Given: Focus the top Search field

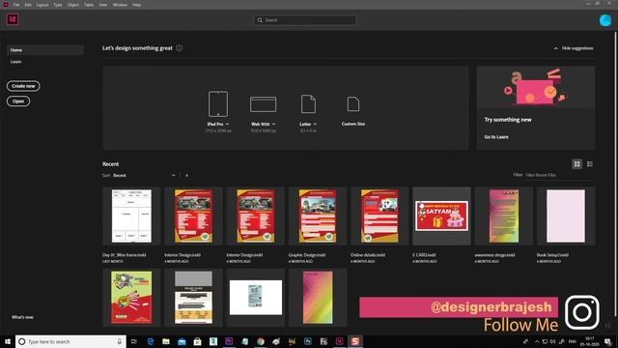Looking at the screenshot, I should point(305,19).
